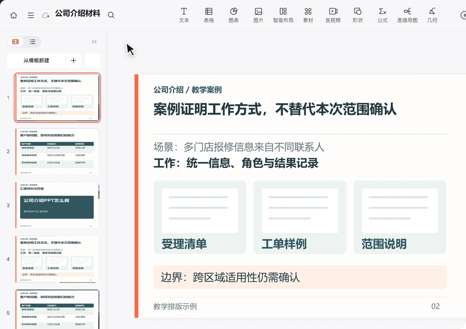Open search with the magnifier icon
Viewport: 466px width, 329px height.
click(111, 15)
